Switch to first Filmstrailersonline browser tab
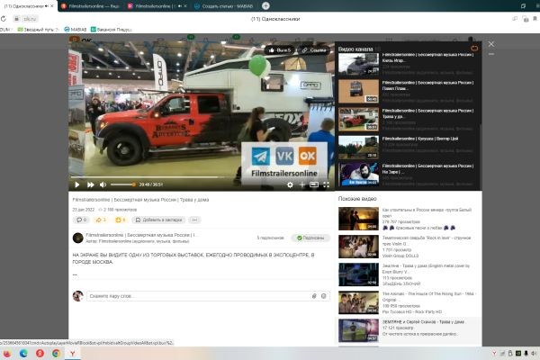Viewport: 540px width, 360px height. [90, 6]
